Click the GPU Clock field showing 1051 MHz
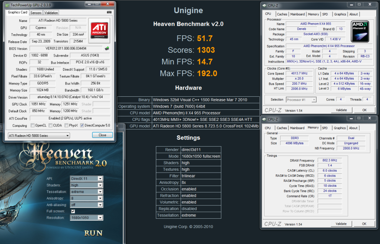This screenshot has width=380, height=244. (x=38, y=104)
